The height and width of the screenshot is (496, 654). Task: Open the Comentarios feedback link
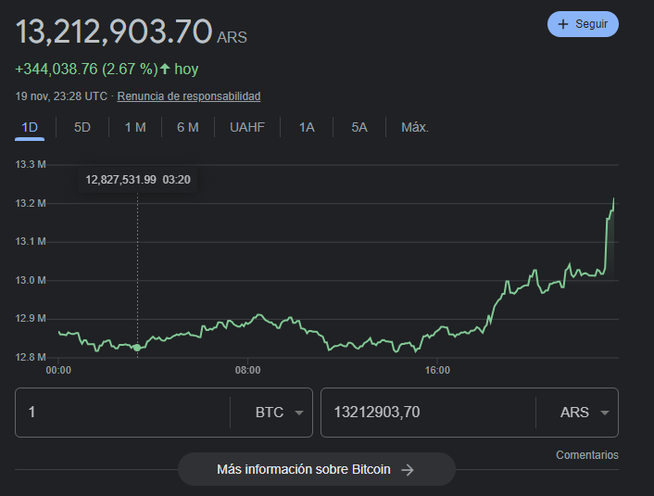coord(586,455)
